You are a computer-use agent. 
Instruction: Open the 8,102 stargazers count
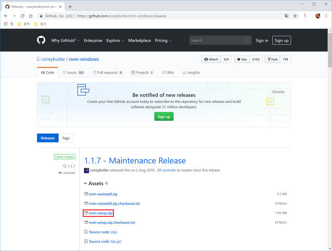click(x=256, y=59)
